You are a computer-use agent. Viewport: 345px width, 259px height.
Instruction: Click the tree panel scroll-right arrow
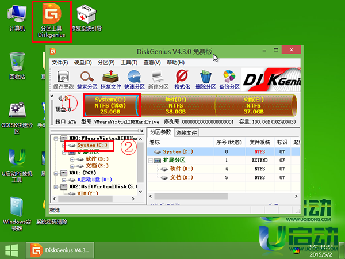133,199
